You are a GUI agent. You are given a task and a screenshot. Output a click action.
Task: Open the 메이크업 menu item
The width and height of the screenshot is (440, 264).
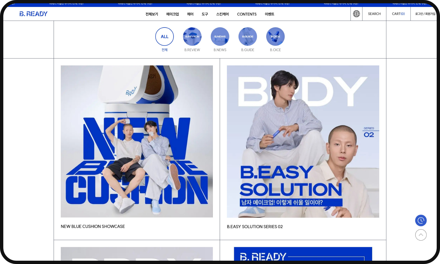point(172,14)
